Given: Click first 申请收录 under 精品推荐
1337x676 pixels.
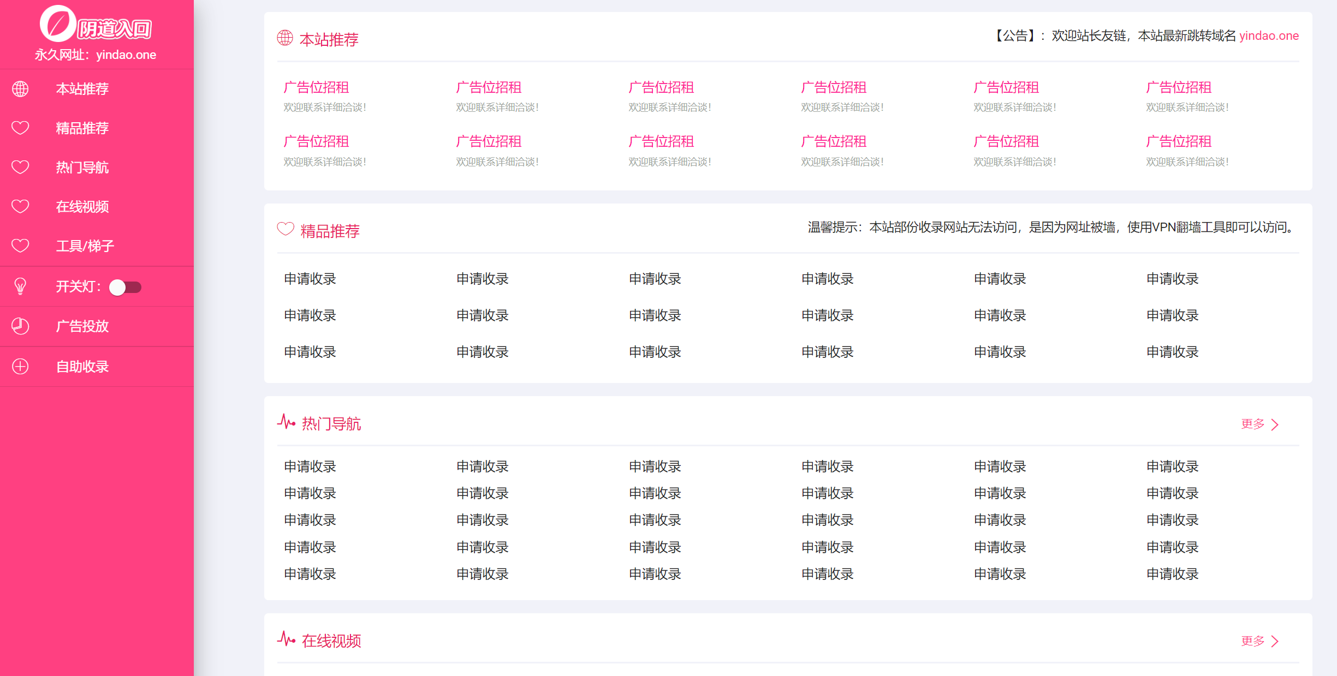Looking at the screenshot, I should [310, 279].
